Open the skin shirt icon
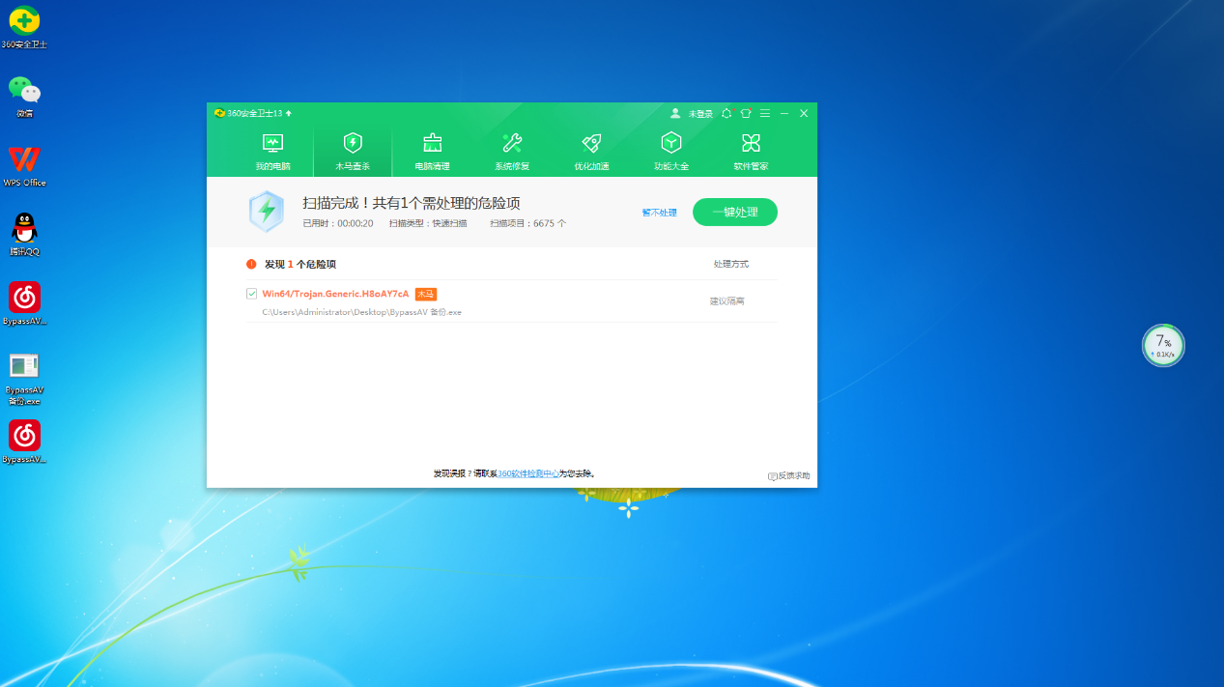 [746, 113]
